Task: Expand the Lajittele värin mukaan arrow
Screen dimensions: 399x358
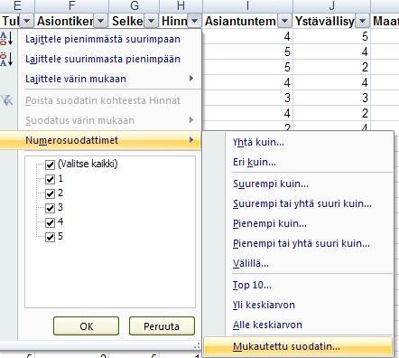Action: (191, 79)
